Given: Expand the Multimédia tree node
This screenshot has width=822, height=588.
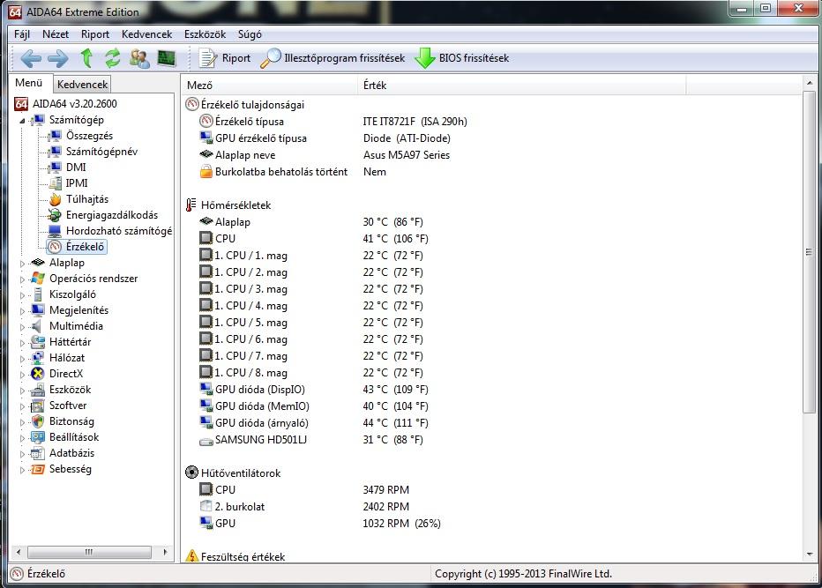Looking at the screenshot, I should point(22,327).
